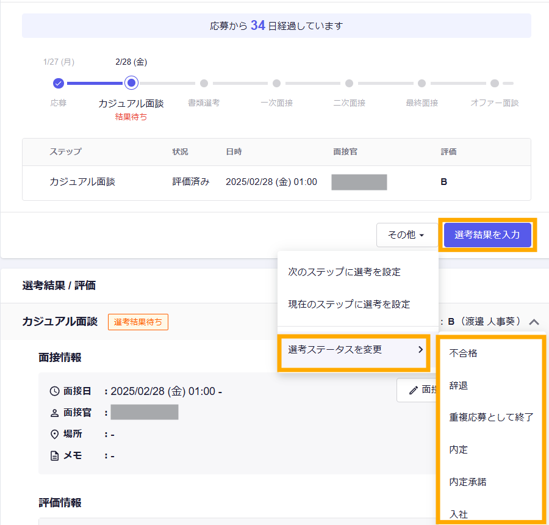Select 不合格 from status submenu
The width and height of the screenshot is (549, 525).
pos(464,353)
